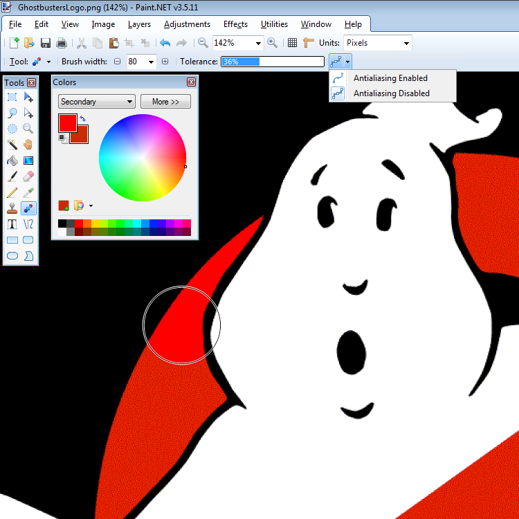
Task: Click the primary red color swatch
Action: point(68,122)
